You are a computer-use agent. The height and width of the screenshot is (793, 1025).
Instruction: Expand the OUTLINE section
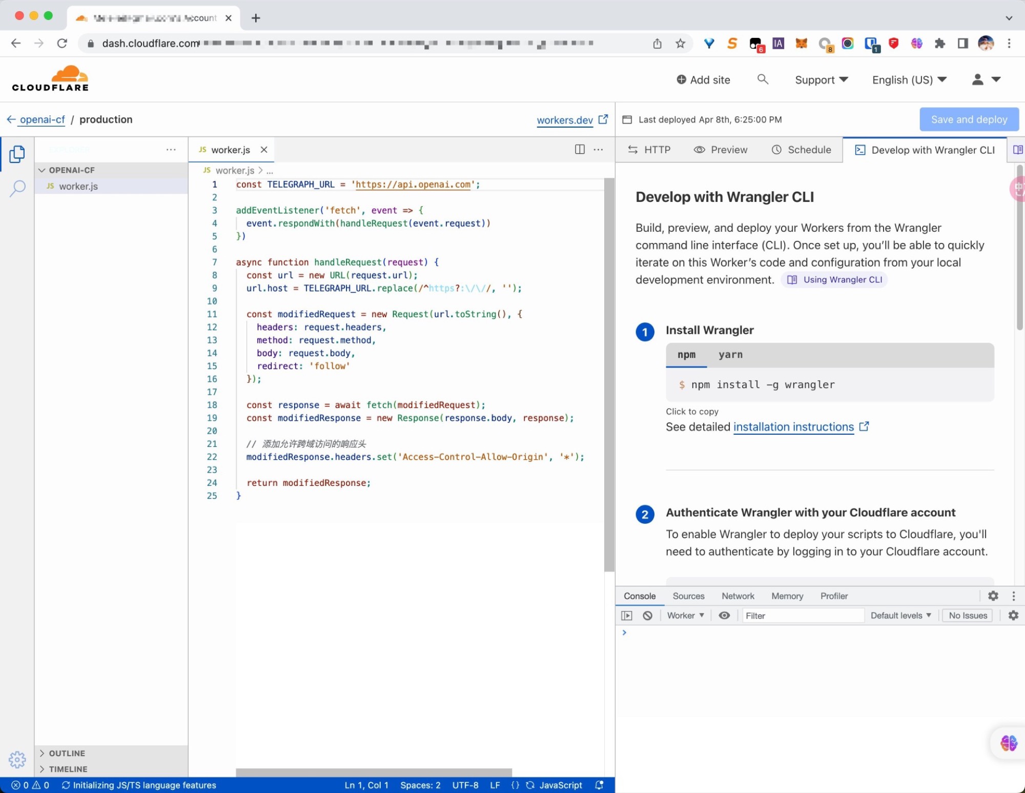[x=67, y=753]
